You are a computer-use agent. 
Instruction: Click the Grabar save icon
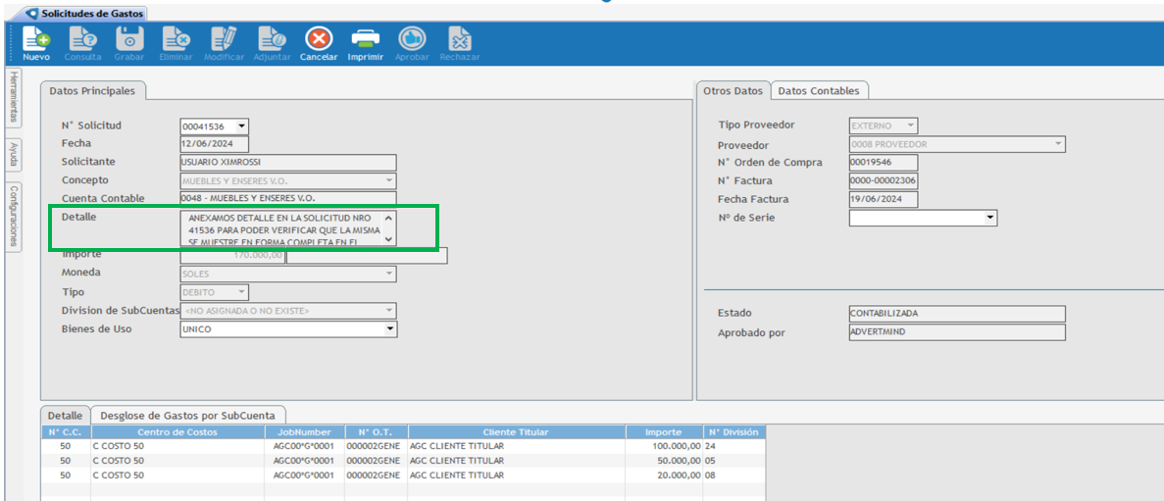click(129, 38)
